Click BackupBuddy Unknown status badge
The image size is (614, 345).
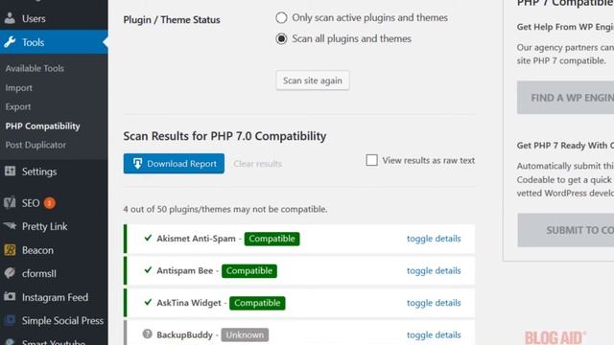245,334
